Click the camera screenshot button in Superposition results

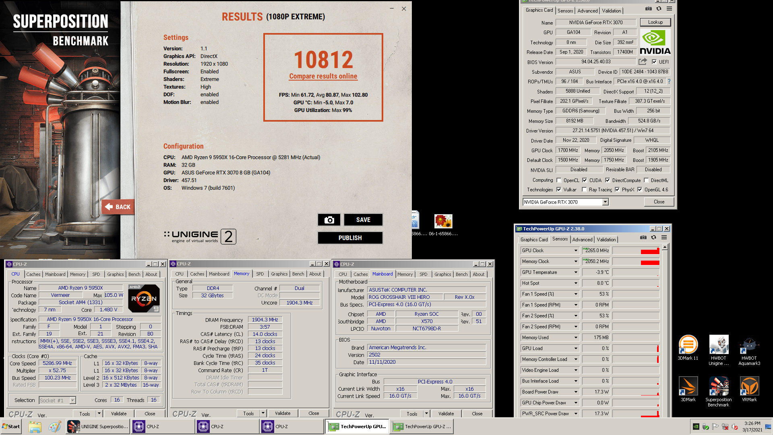pos(329,220)
